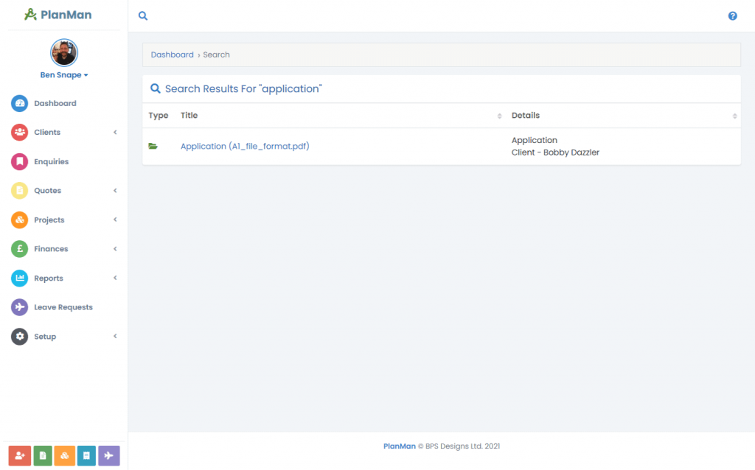Open Quotes via the yellow document icon
The width and height of the screenshot is (755, 470).
click(x=20, y=191)
